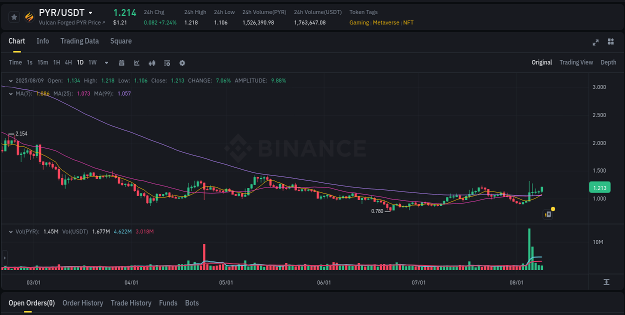The width and height of the screenshot is (625, 315).
Task: Click the green current price label 1.213
Action: point(599,187)
